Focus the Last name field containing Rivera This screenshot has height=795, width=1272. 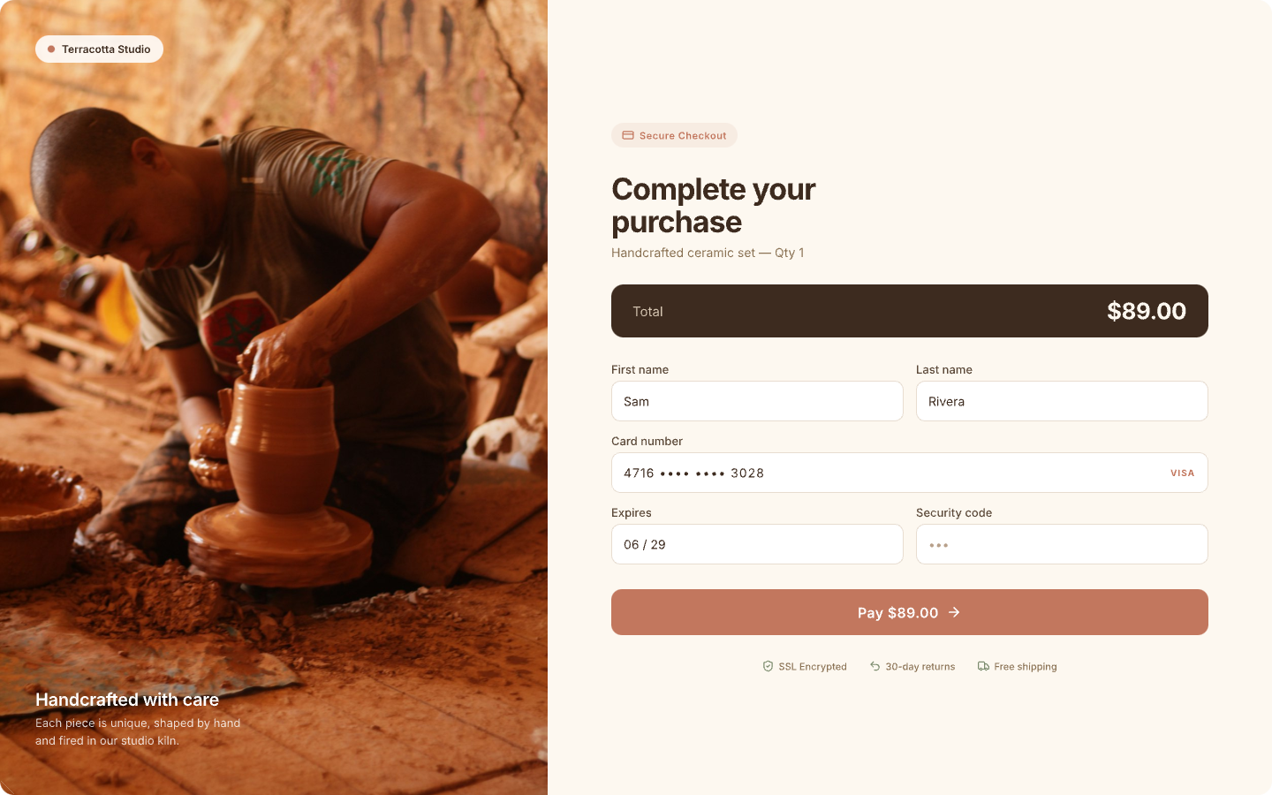coord(1061,401)
